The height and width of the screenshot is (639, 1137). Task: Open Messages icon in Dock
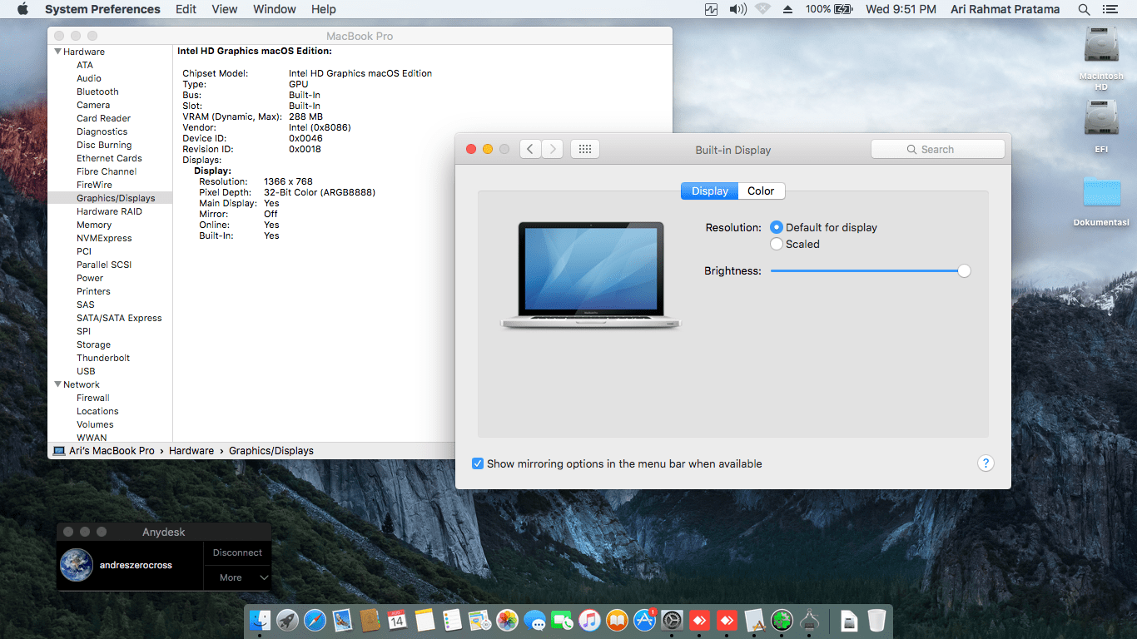point(534,620)
